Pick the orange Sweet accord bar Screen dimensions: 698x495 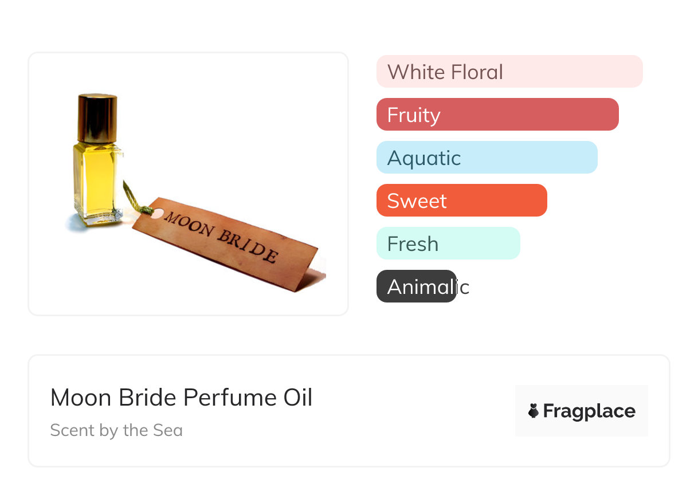(461, 201)
